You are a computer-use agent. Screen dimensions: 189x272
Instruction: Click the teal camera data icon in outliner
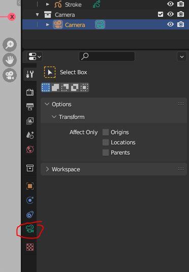100,24
